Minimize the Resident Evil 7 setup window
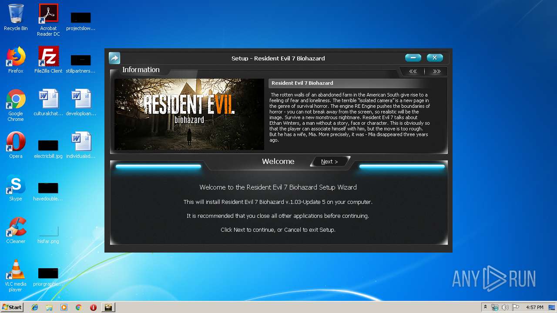557x313 pixels. pos(413,58)
